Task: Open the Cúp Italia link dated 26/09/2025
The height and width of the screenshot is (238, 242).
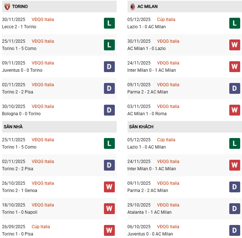Action: click(41, 227)
